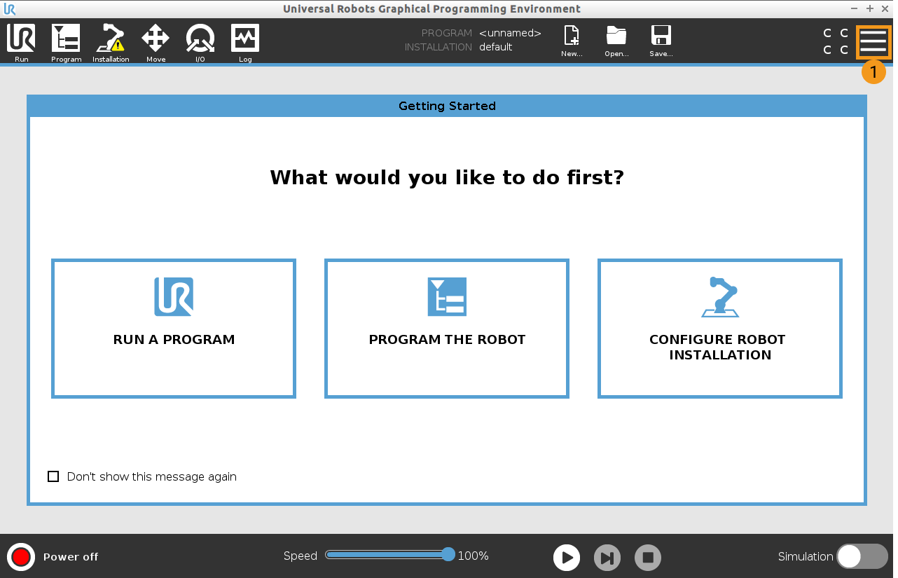Click the Speed slider handle
This screenshot has height=578, width=898.
(x=448, y=555)
